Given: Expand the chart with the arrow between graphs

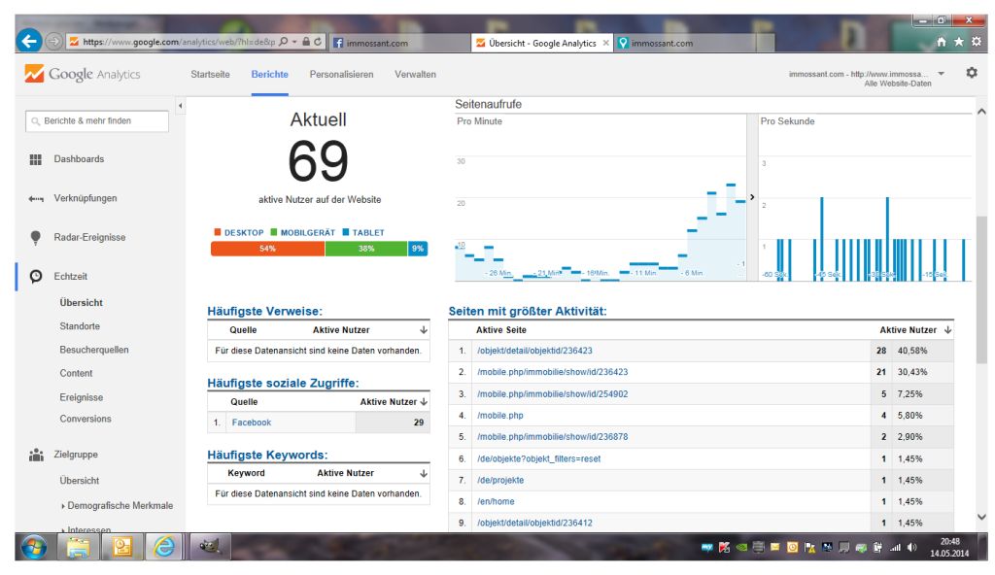Looking at the screenshot, I should (752, 197).
